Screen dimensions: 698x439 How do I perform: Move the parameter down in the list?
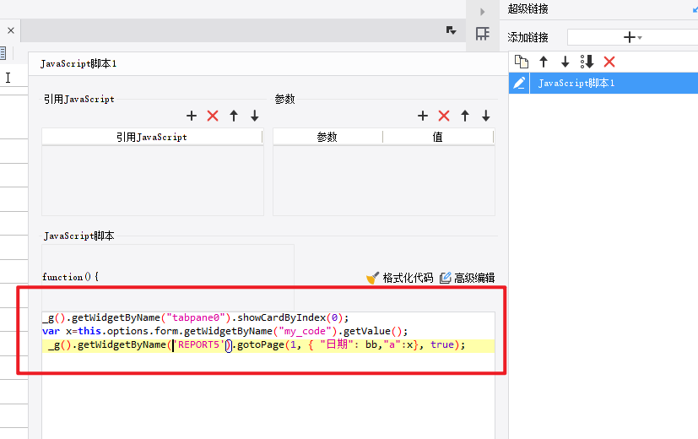[485, 116]
